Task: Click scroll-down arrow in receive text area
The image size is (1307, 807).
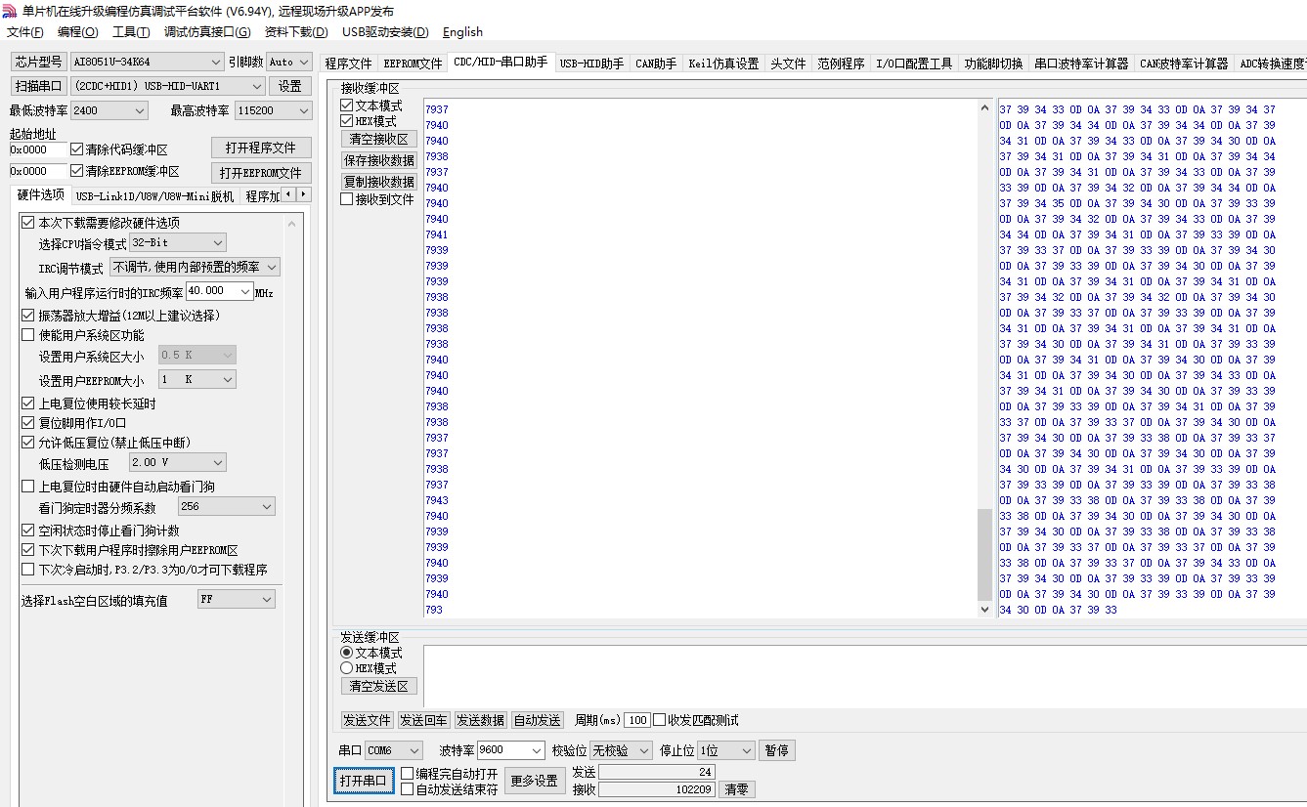Action: coord(984,609)
